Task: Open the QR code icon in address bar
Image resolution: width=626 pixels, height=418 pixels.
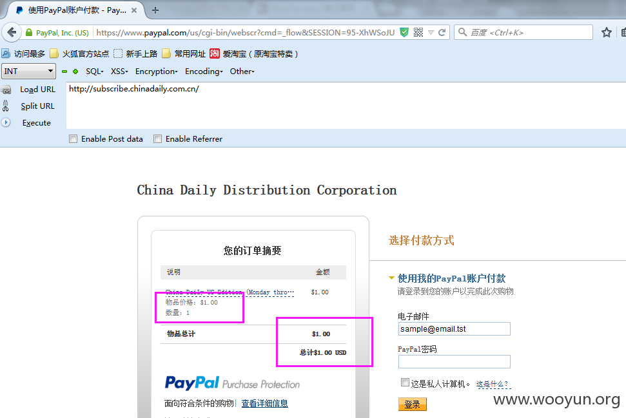Action: [x=418, y=32]
